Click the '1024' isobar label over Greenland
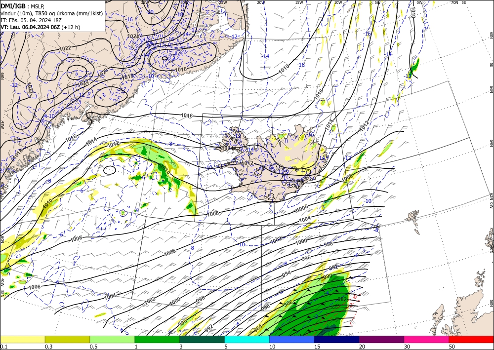This screenshot has height=350, width=494. click(x=133, y=36)
